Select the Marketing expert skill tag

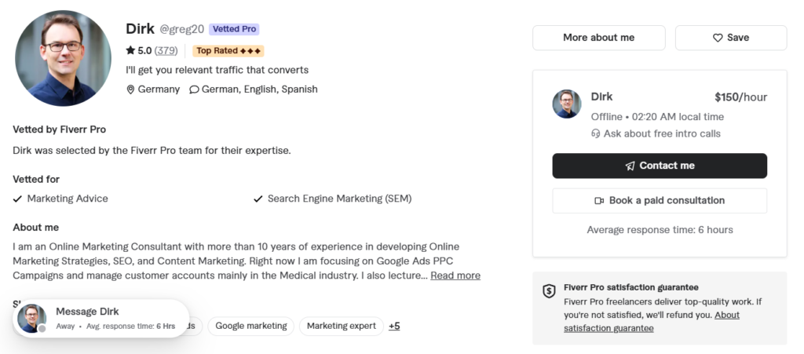point(342,326)
